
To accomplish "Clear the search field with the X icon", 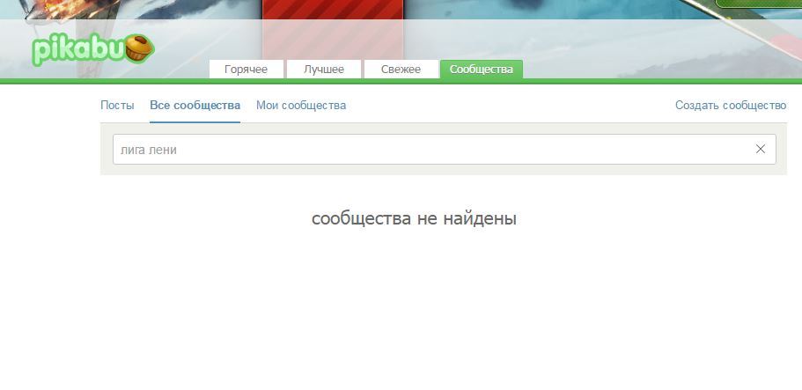I will point(761,150).
